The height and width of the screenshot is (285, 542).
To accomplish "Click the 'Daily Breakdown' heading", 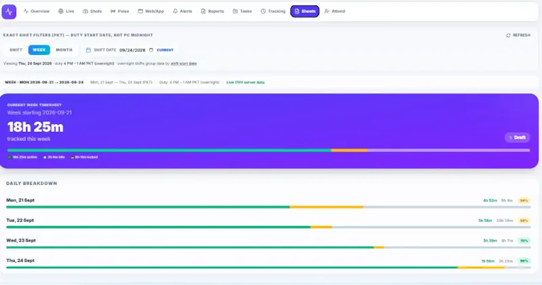I will [31, 183].
